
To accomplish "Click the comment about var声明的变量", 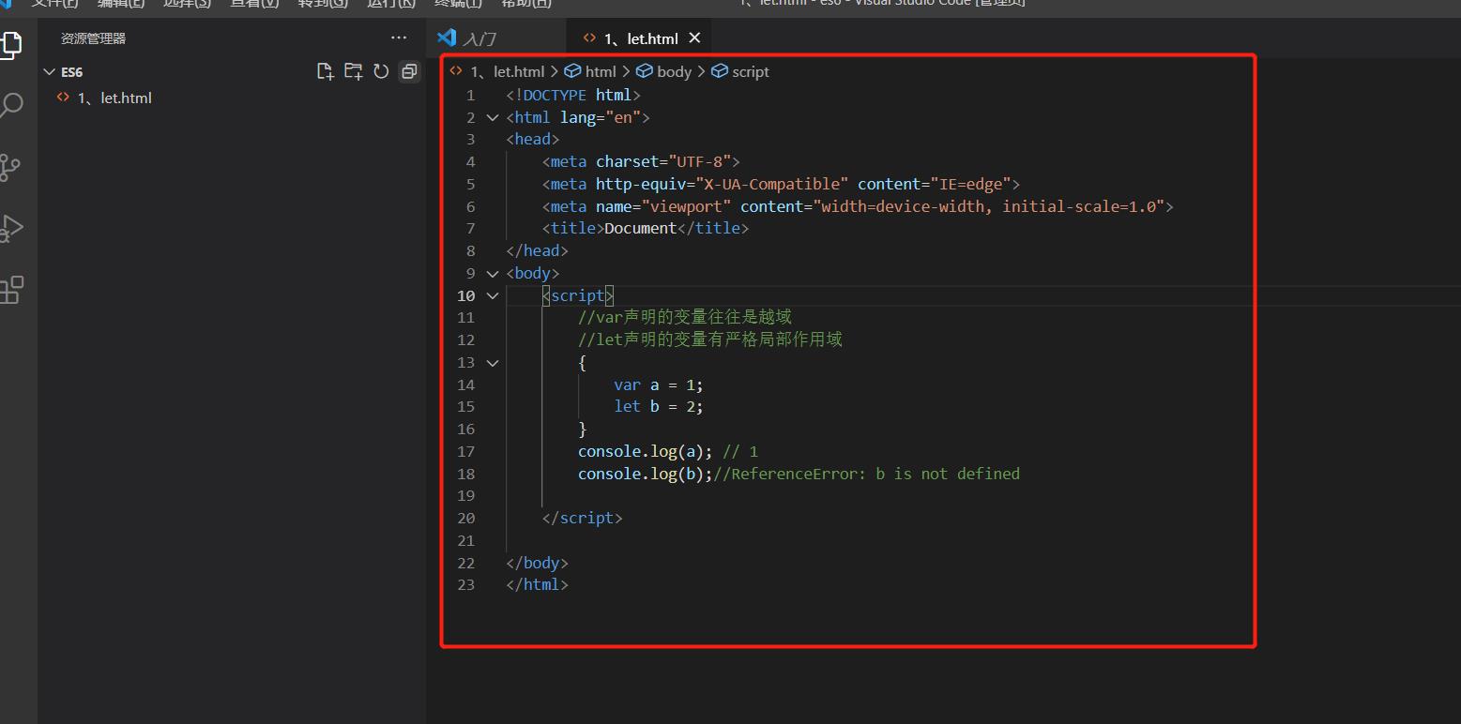I will point(685,317).
